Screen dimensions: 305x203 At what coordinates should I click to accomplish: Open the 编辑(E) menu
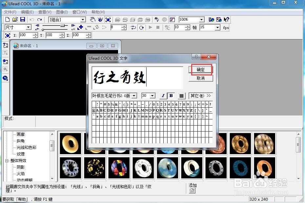click(27, 12)
